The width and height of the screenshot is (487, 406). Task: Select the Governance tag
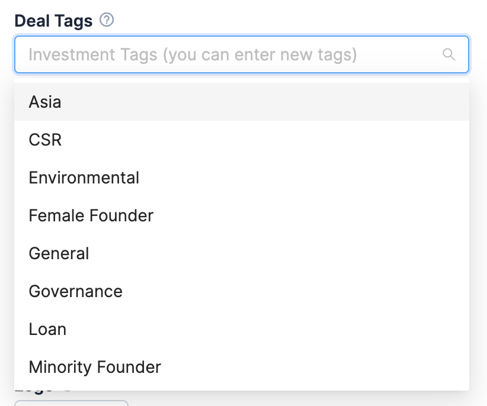click(x=75, y=292)
